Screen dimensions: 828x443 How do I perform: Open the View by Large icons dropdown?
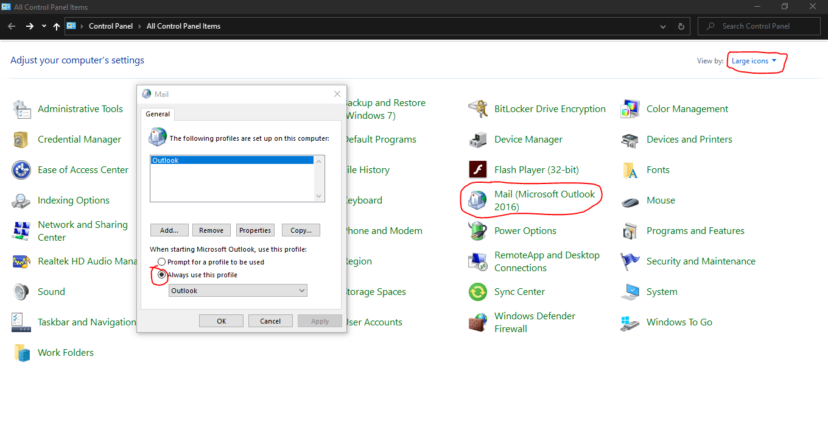754,61
